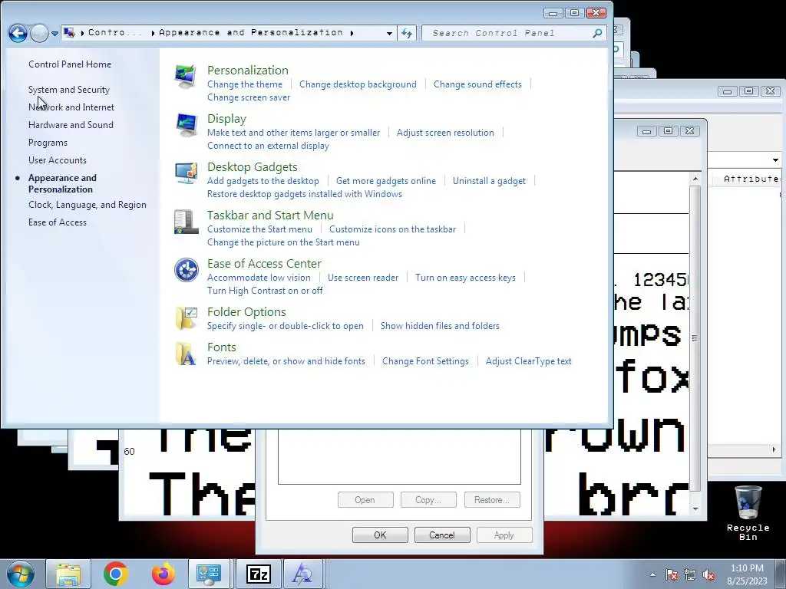This screenshot has width=786, height=589.
Task: Click the font preview window vertical scrollbar
Action: coord(695,338)
